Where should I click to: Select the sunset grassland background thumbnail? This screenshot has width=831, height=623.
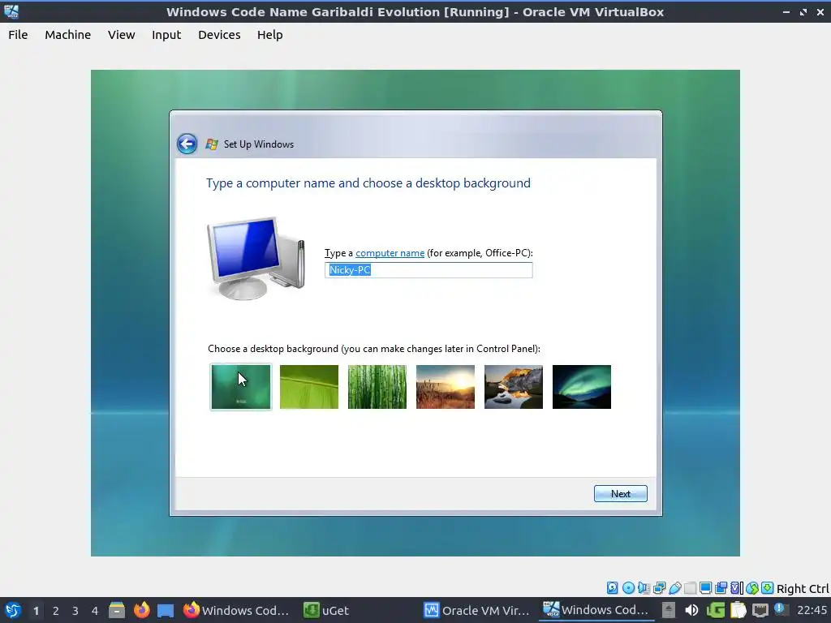[446, 387]
